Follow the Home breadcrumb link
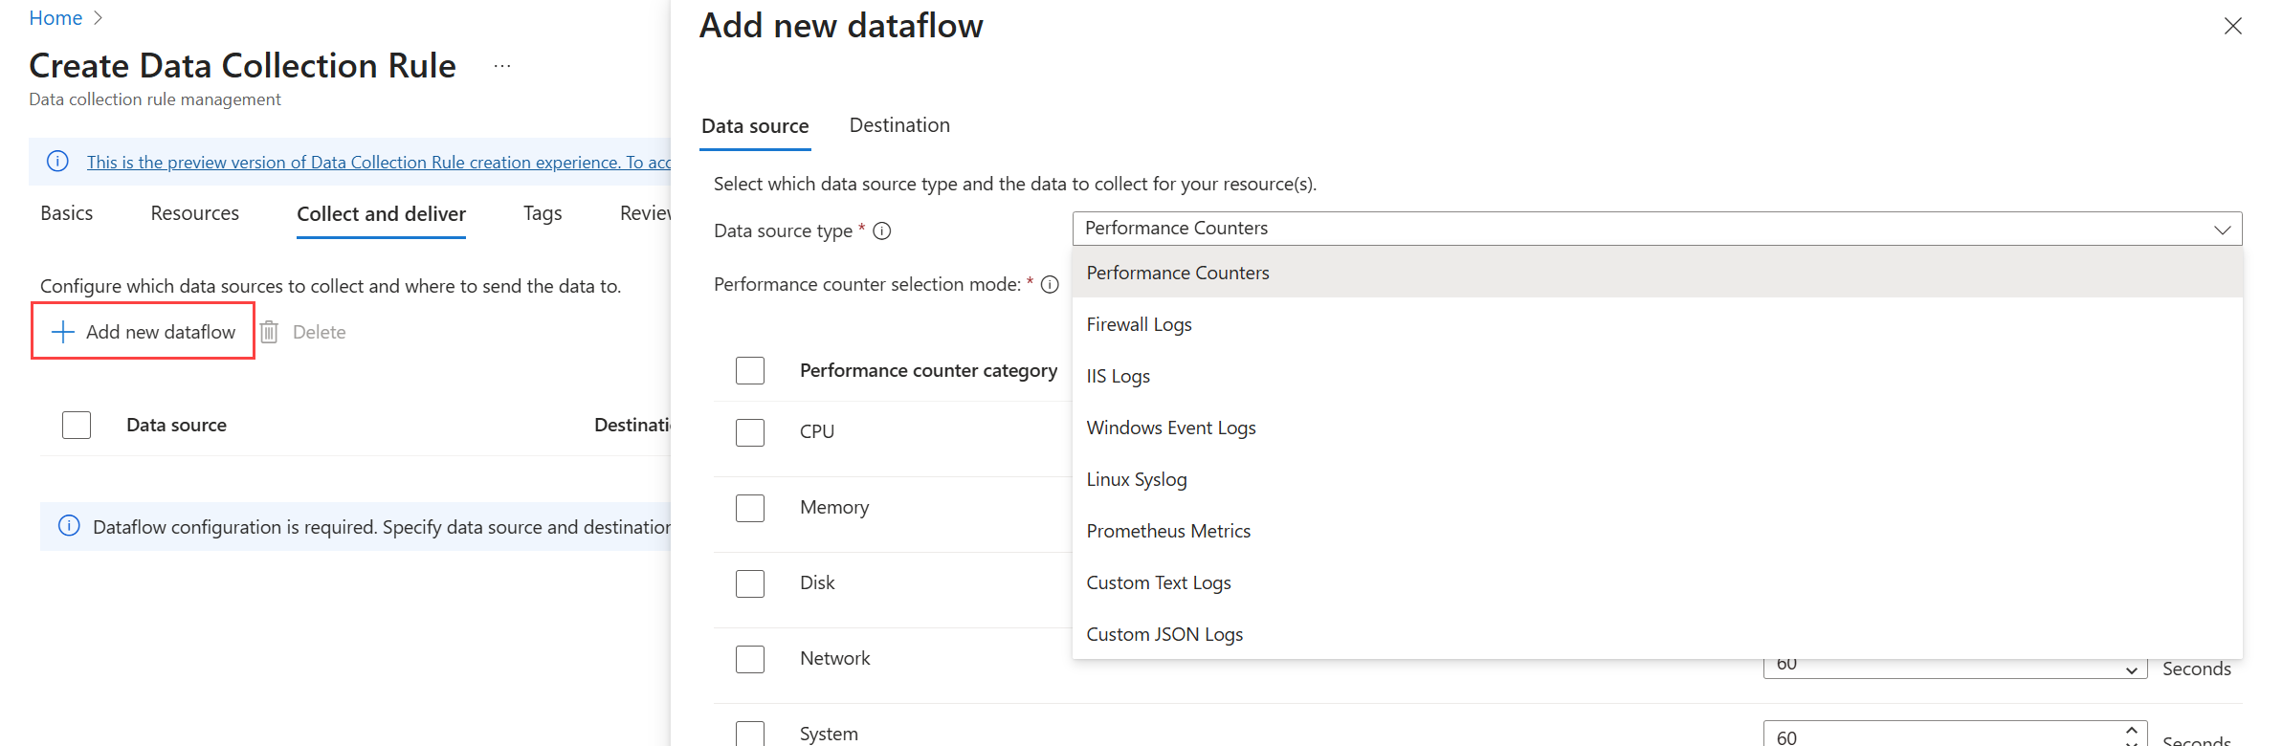Screen dimensions: 2283x746 [55, 18]
